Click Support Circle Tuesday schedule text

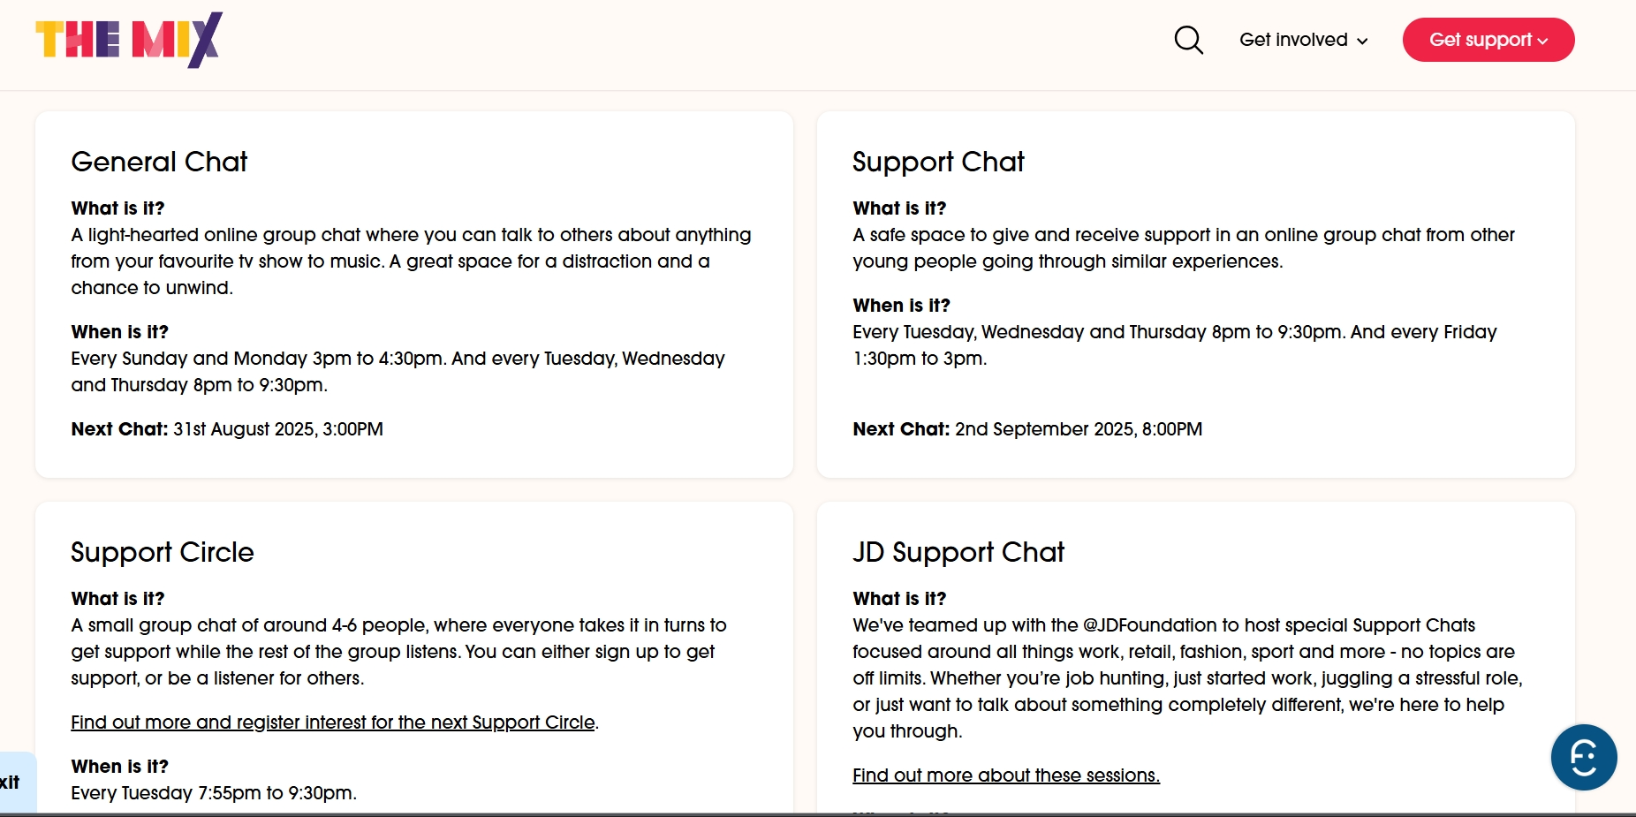(214, 793)
